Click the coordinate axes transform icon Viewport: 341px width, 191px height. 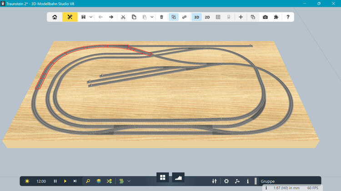click(x=237, y=181)
